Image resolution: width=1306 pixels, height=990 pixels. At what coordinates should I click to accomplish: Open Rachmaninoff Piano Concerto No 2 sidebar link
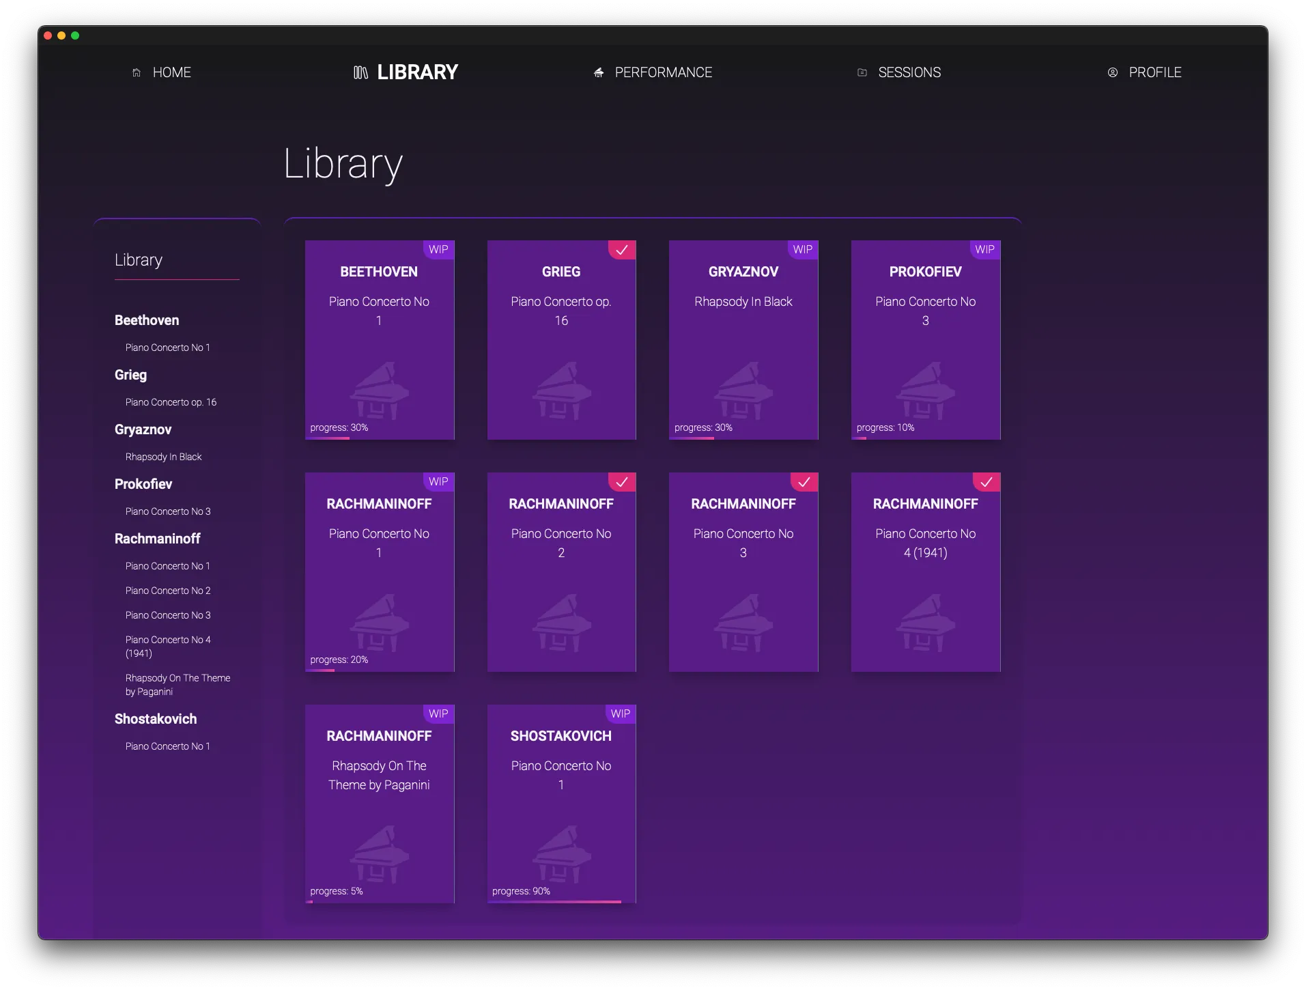coord(168,591)
